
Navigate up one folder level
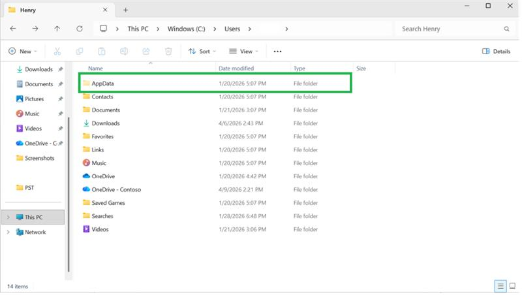(x=57, y=29)
